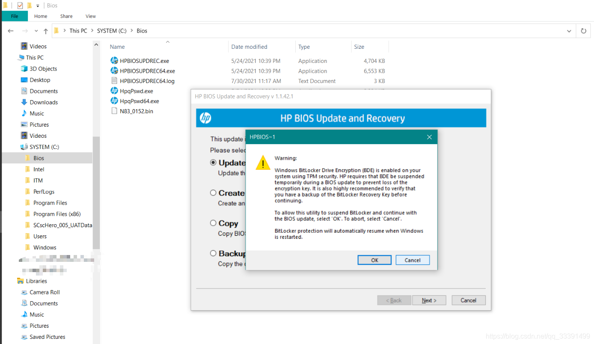This screenshot has height=344, width=594.
Task: Click the HP icon of HpqPswd.exe
Action: [x=114, y=91]
